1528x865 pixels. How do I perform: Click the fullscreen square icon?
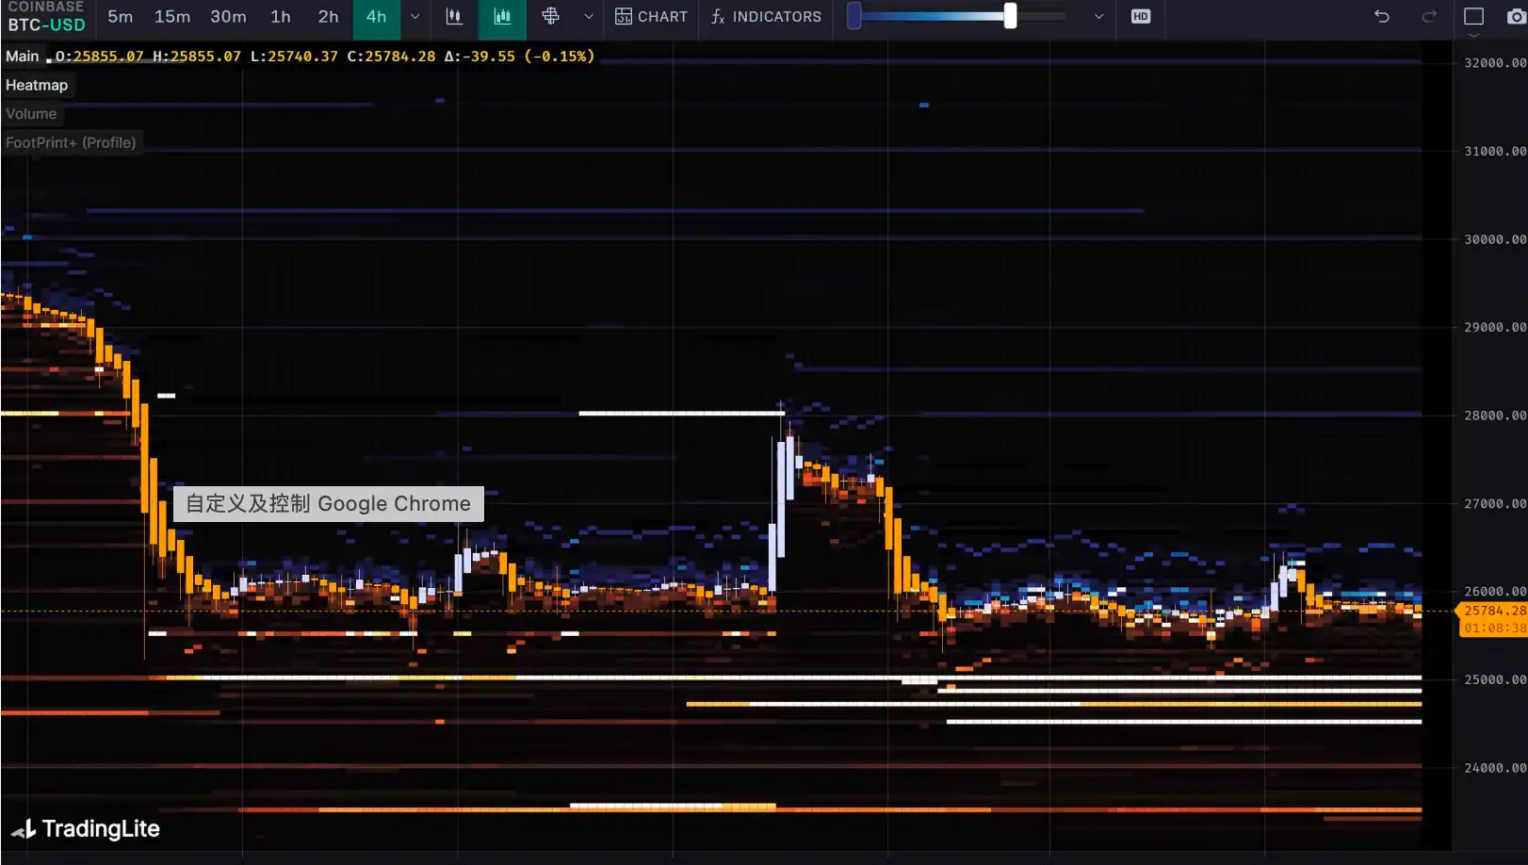click(x=1474, y=16)
